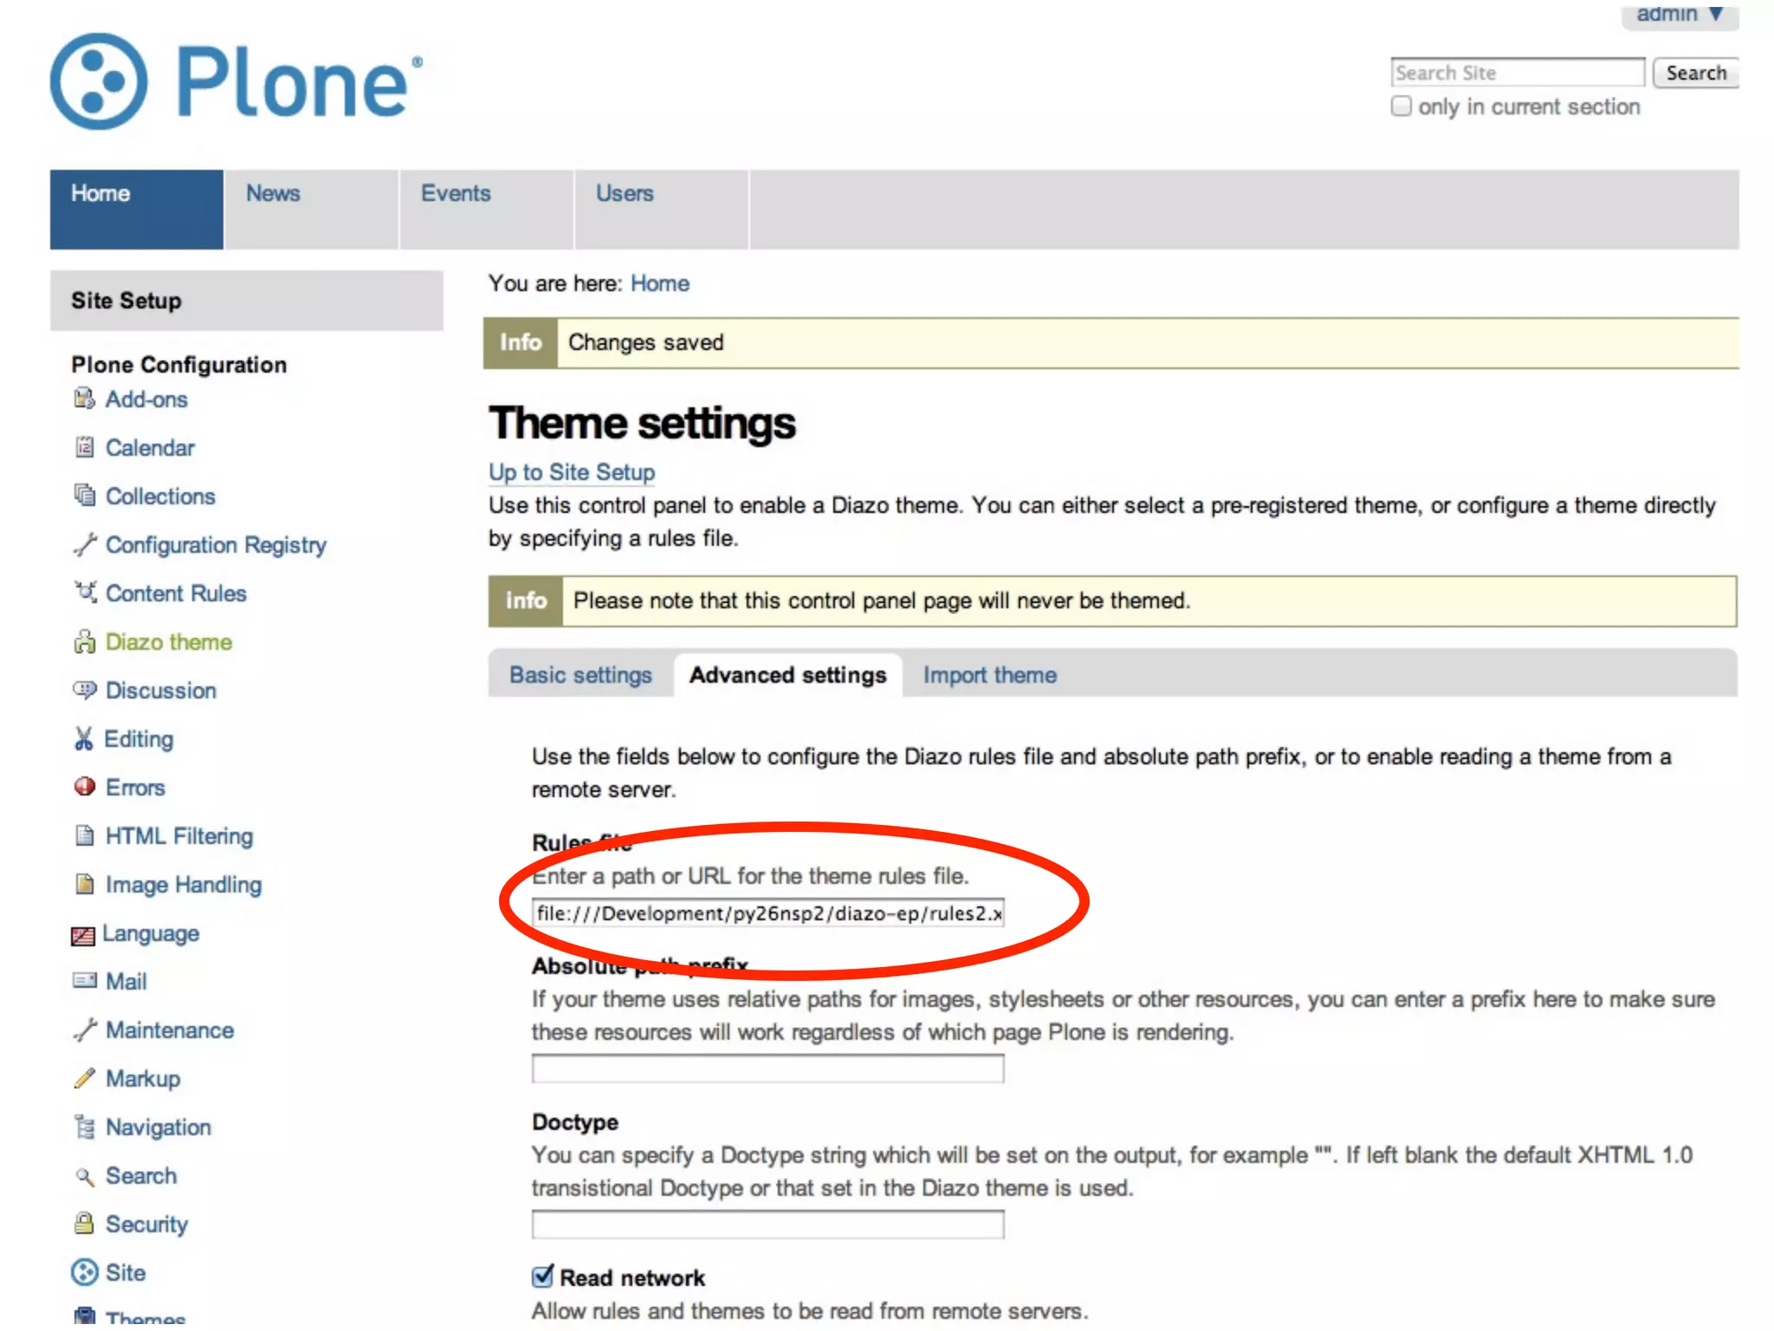Open the Import theme tab
1774x1331 pixels.
989,675
